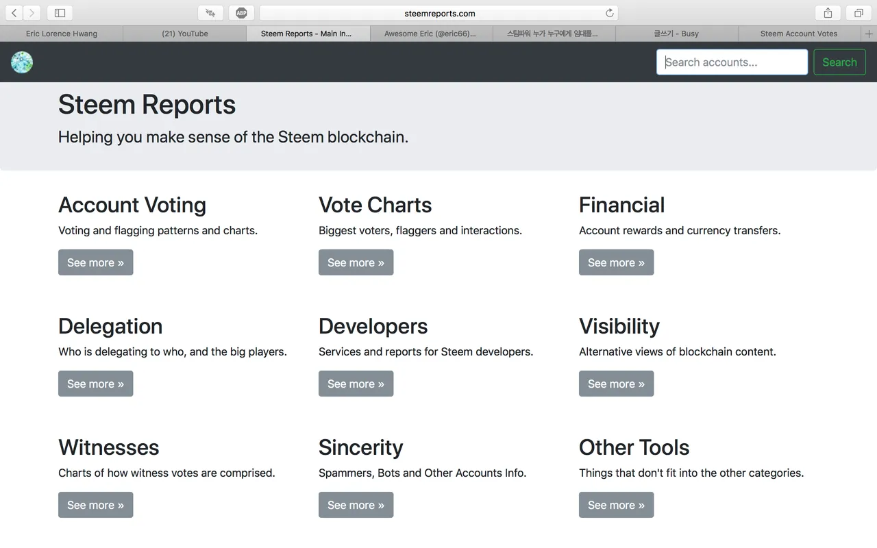Screen dimensions: 877x548
Task: Show the Safari sidebar
Action: (60, 13)
